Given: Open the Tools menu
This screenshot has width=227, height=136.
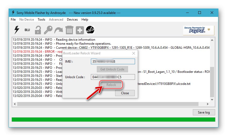Looking at the screenshot, I should point(41,20).
